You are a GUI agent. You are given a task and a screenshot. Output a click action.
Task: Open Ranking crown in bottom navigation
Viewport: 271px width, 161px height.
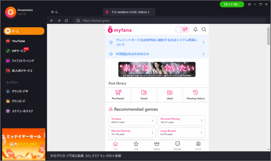tap(157, 145)
